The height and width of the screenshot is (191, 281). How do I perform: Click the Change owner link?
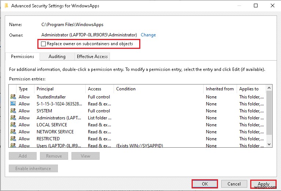(148, 35)
